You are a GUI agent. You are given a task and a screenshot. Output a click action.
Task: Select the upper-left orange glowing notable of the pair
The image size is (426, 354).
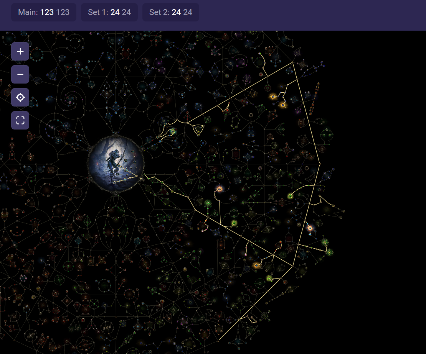point(273,97)
